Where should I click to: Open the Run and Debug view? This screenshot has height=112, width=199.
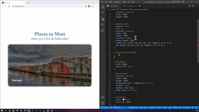pyautogui.click(x=103, y=25)
